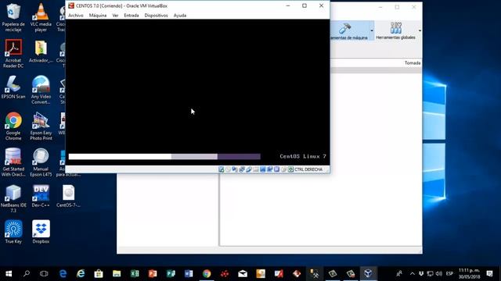501x281 pixels.
Task: Open the Máquina menu
Action: point(98,16)
